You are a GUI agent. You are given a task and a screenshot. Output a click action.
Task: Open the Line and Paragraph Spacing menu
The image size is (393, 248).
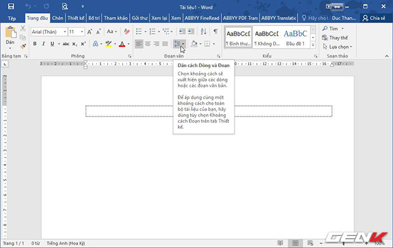(x=179, y=44)
